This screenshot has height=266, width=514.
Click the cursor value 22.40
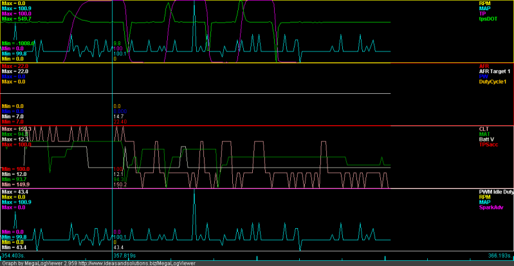(x=120, y=121)
